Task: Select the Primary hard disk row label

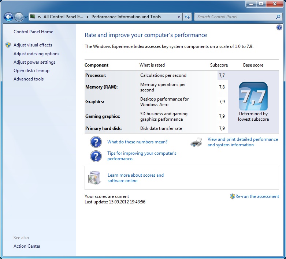Action: pyautogui.click(x=103, y=128)
